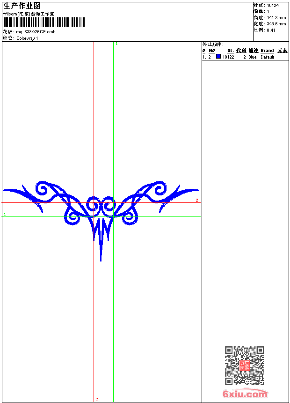The image size is (290, 403).
Task: Click the red 2 marker at right of canvas
Action: pyautogui.click(x=197, y=200)
